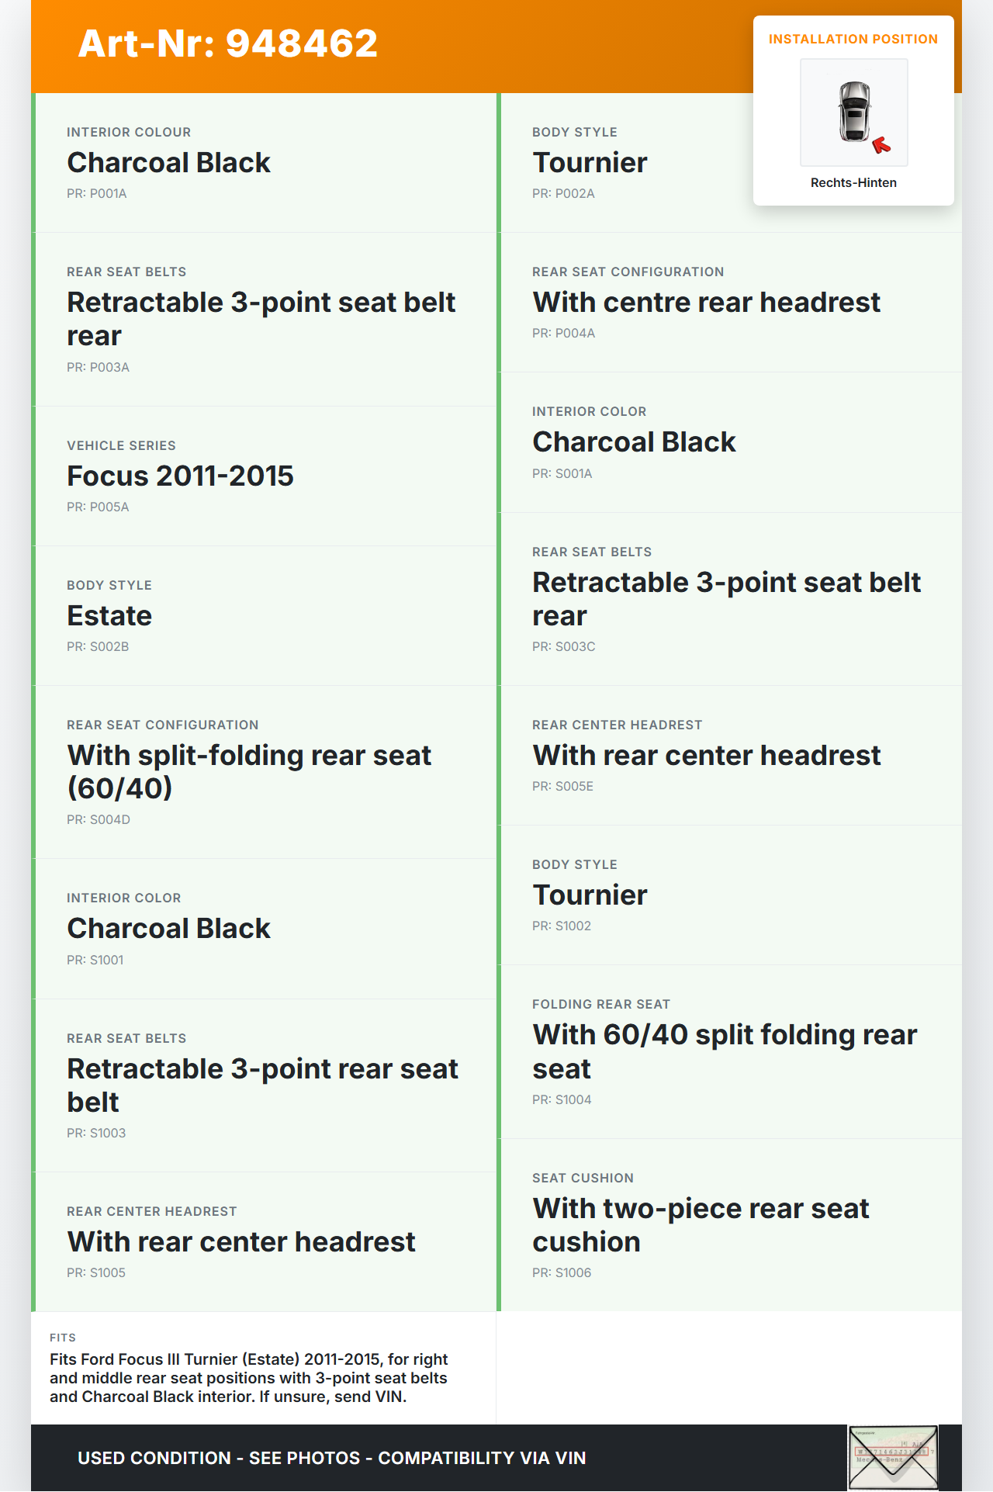Click the With centre rear headrest value

click(706, 303)
